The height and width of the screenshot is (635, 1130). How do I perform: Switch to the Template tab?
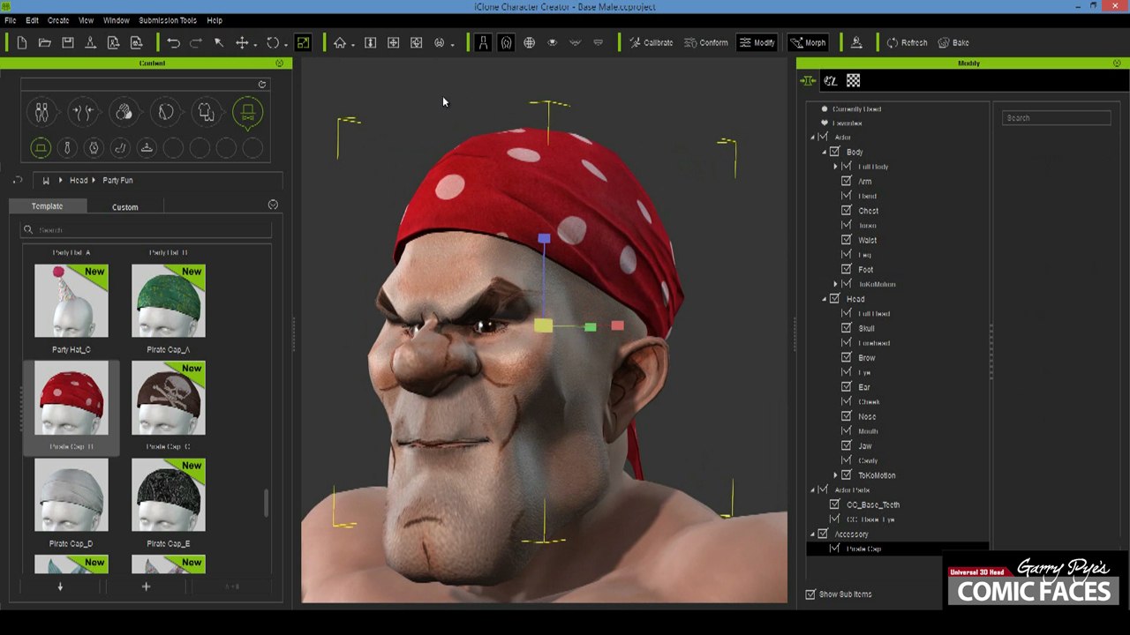pos(47,206)
